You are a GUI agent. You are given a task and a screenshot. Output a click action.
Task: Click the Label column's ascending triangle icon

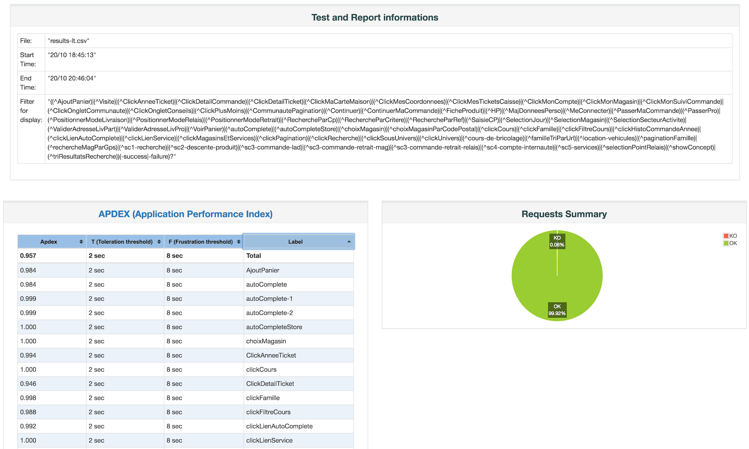click(x=349, y=241)
